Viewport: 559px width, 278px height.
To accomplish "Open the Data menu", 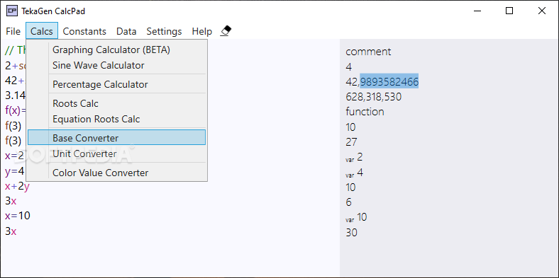I will (126, 31).
